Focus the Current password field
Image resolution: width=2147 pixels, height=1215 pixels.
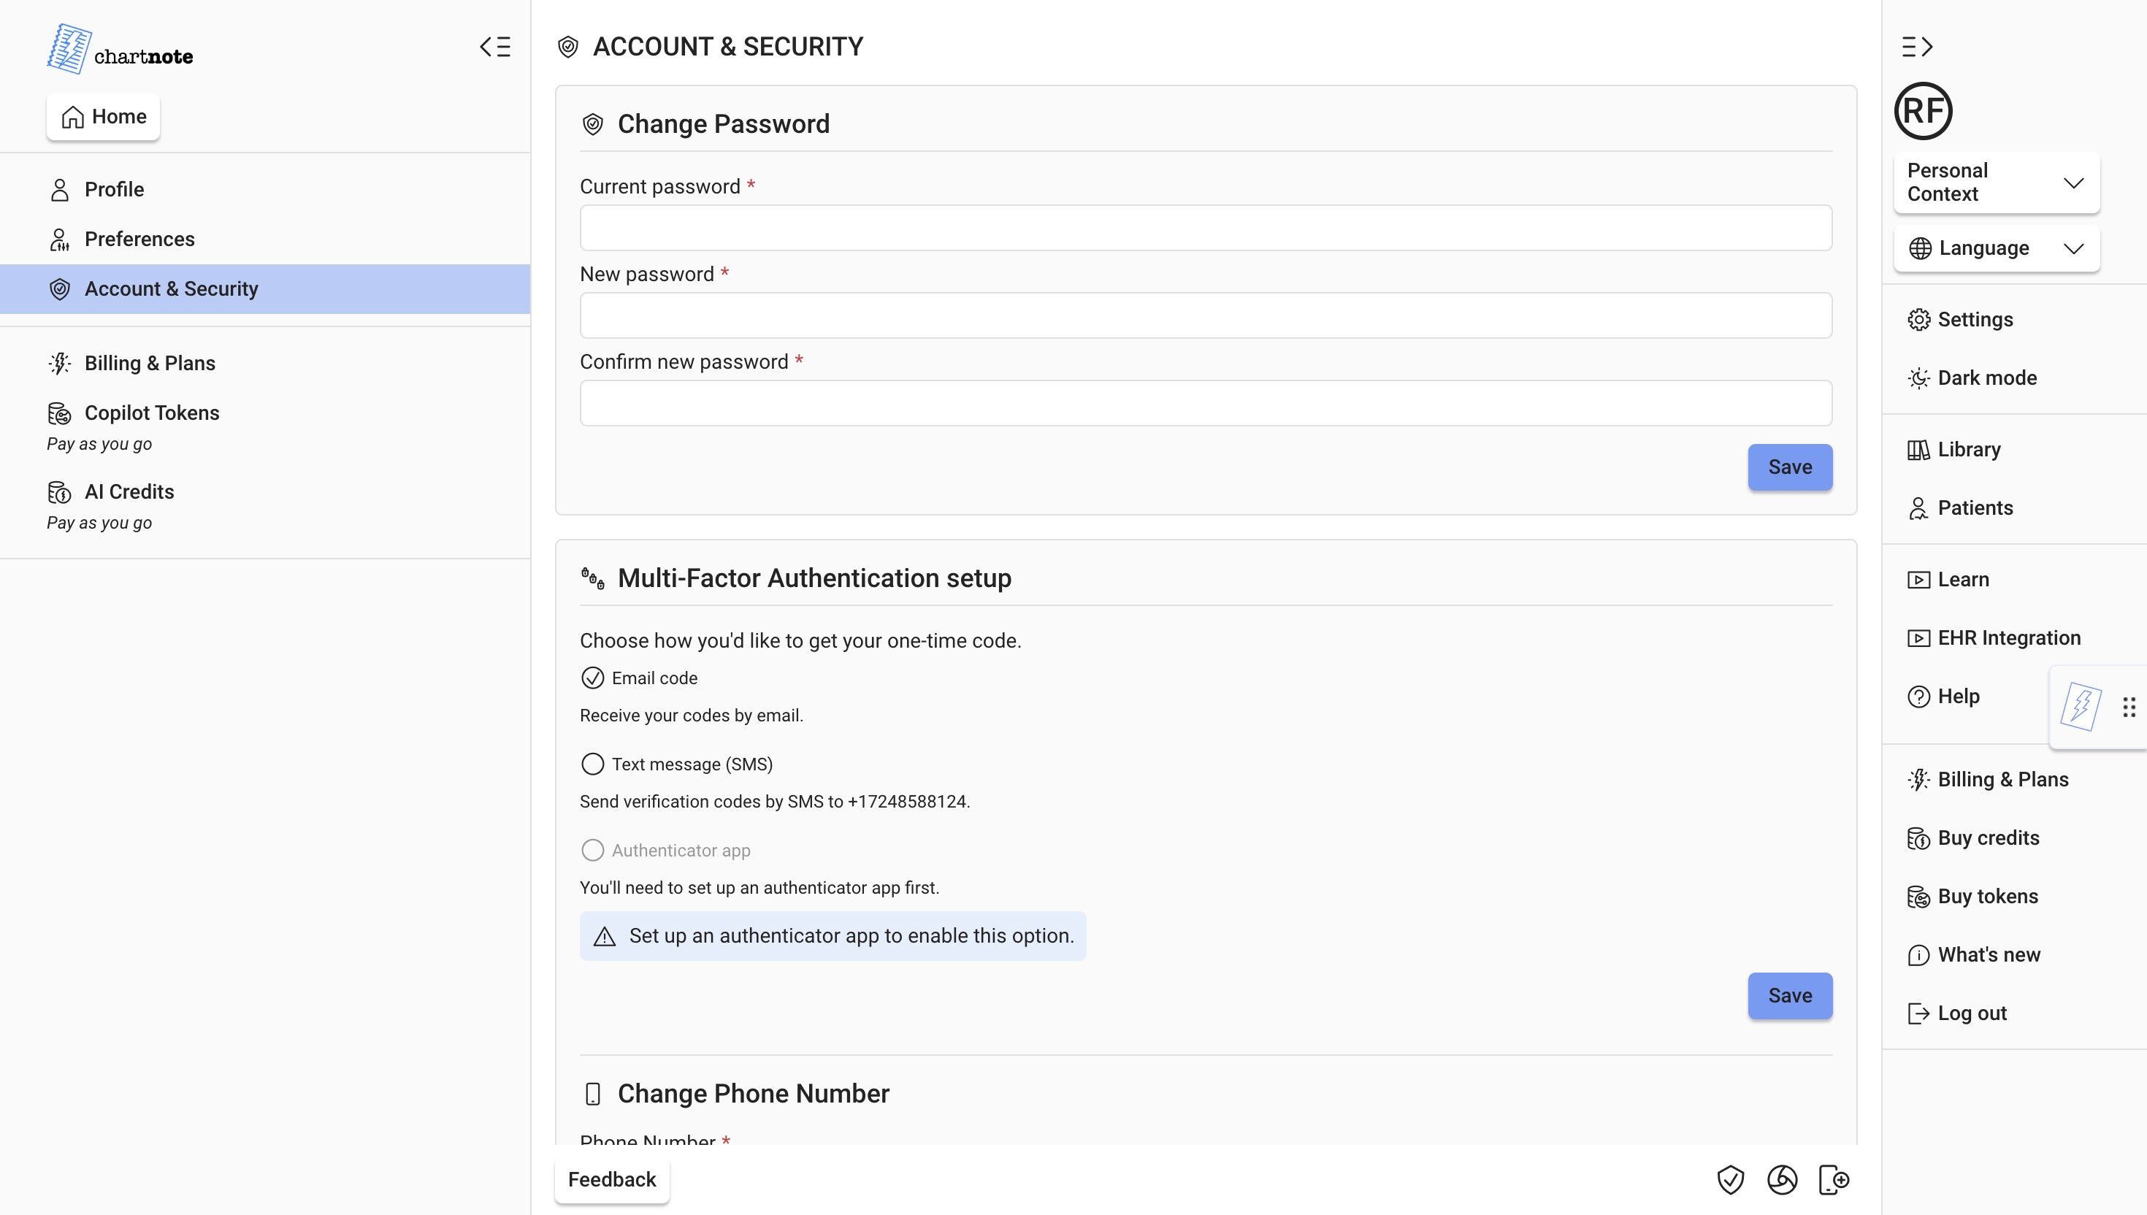tap(1205, 228)
